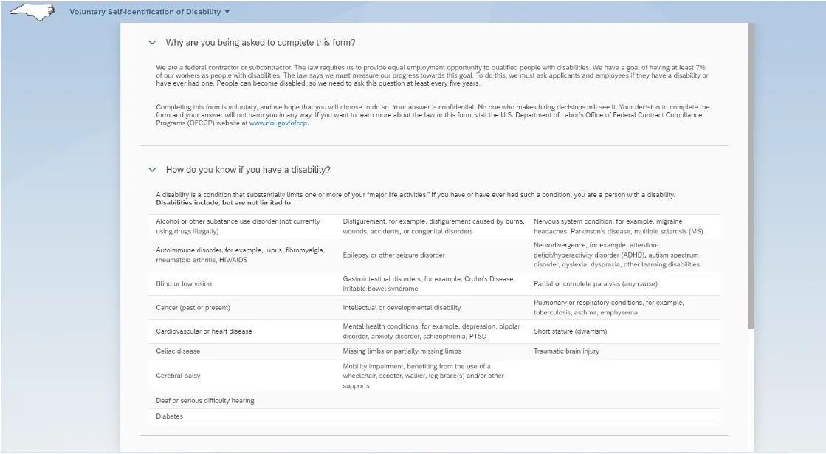This screenshot has height=454, width=826.
Task: Open the www.dol.gov/ofccp link
Action: (278, 123)
